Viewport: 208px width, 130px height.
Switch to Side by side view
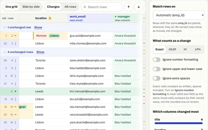[31, 7]
